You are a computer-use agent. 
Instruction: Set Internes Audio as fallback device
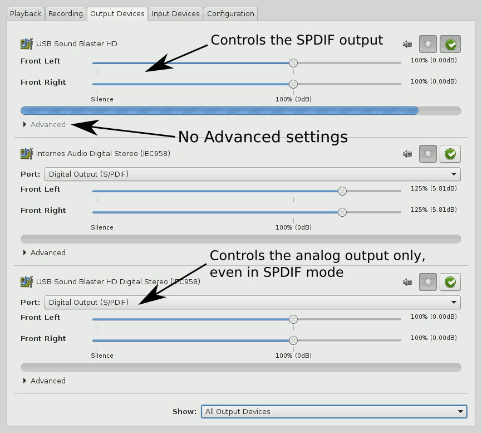(x=450, y=154)
